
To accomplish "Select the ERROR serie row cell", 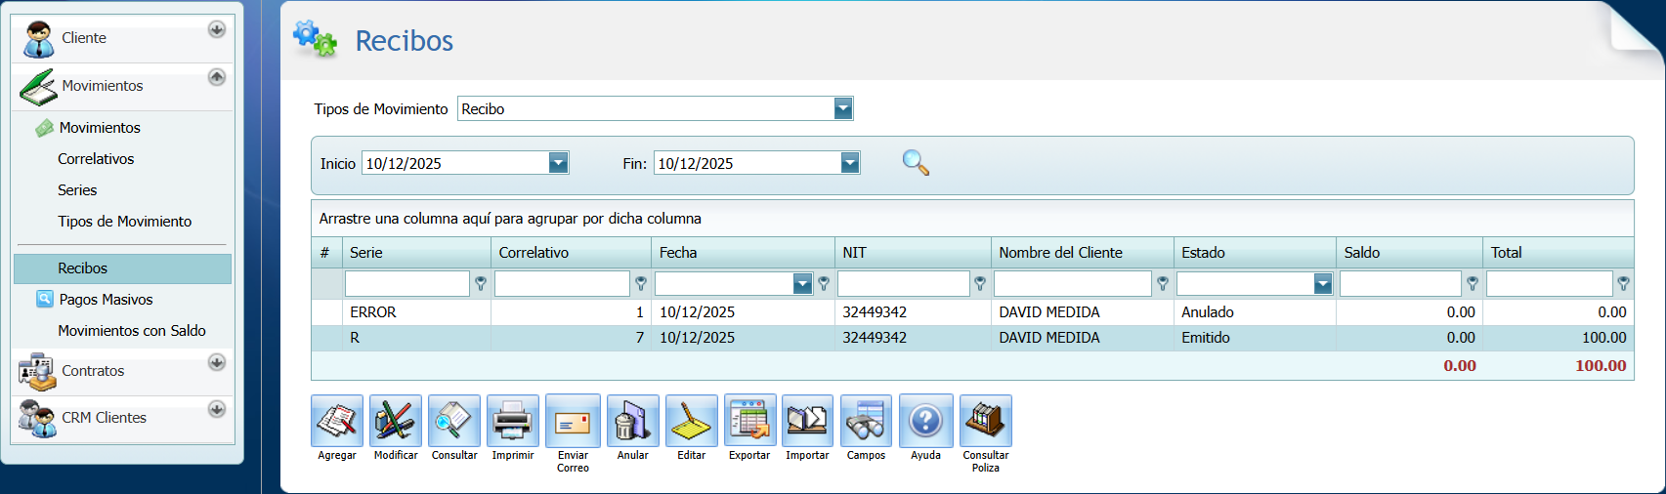I will [416, 312].
